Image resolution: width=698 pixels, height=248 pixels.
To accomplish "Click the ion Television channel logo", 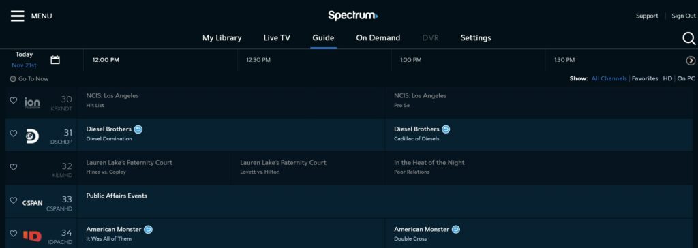I will point(32,103).
